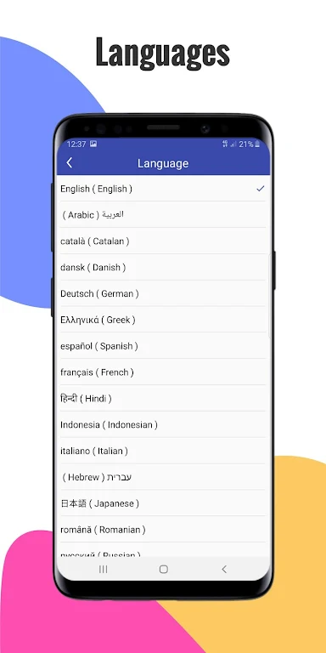Select italiano ( Italian ) language
326x653 pixels.
pos(163,451)
